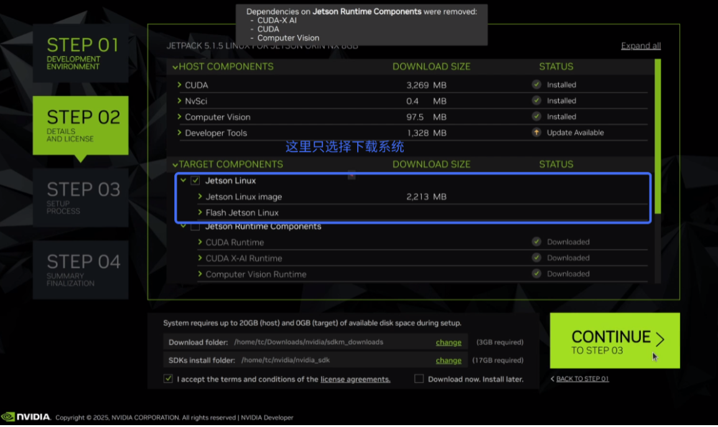Expand the Jetson Linux image row
Viewport: 718px width, 427px height.
[x=200, y=196]
